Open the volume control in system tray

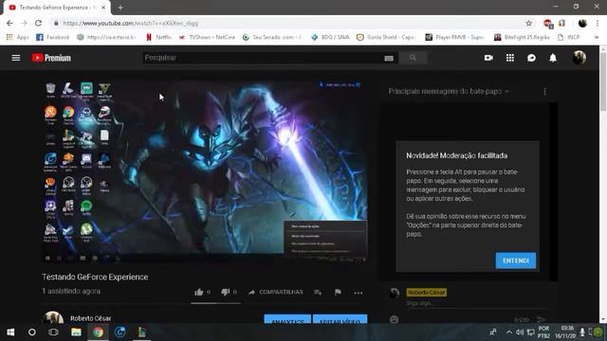tap(520, 332)
